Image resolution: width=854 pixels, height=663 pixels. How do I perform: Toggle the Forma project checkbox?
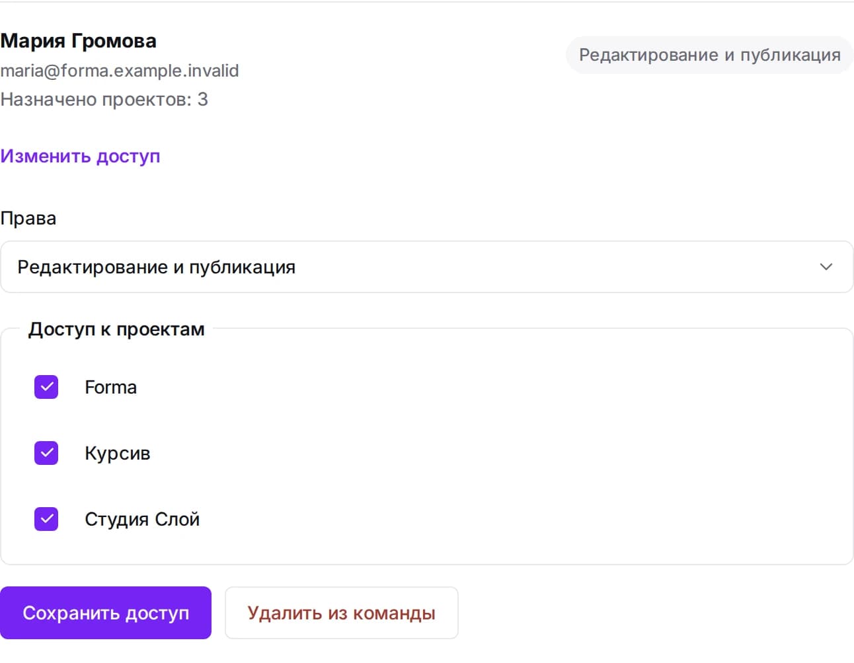[46, 387]
